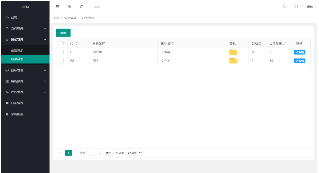Toggle fullscreen with the expand icon
The image size is (319, 173).
pyautogui.click(x=296, y=6)
